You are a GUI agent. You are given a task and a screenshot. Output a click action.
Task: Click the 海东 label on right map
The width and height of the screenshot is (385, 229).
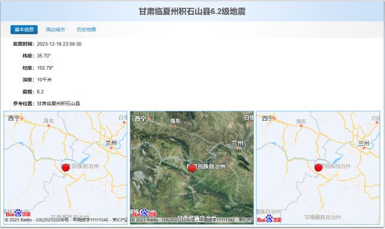tap(301, 121)
